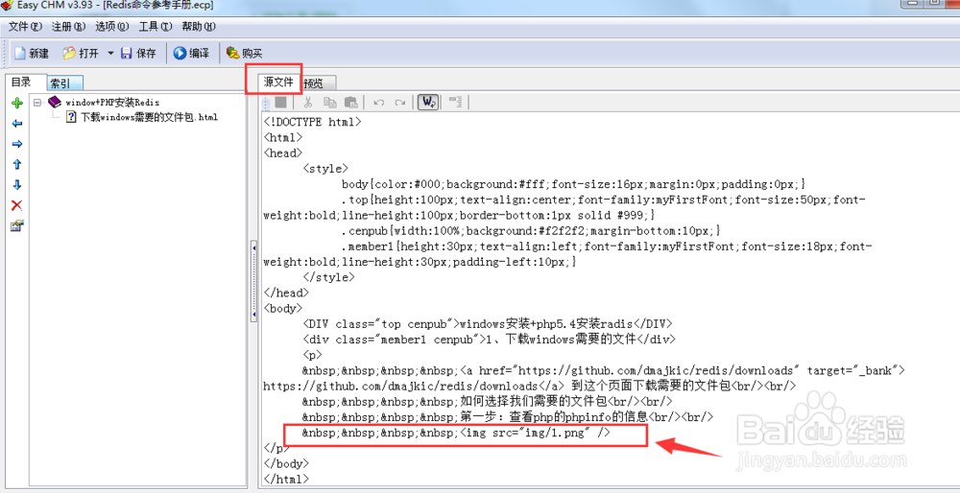This screenshot has width=960, height=493.
Task: Click the item properties icon below delete
Action: click(x=17, y=225)
